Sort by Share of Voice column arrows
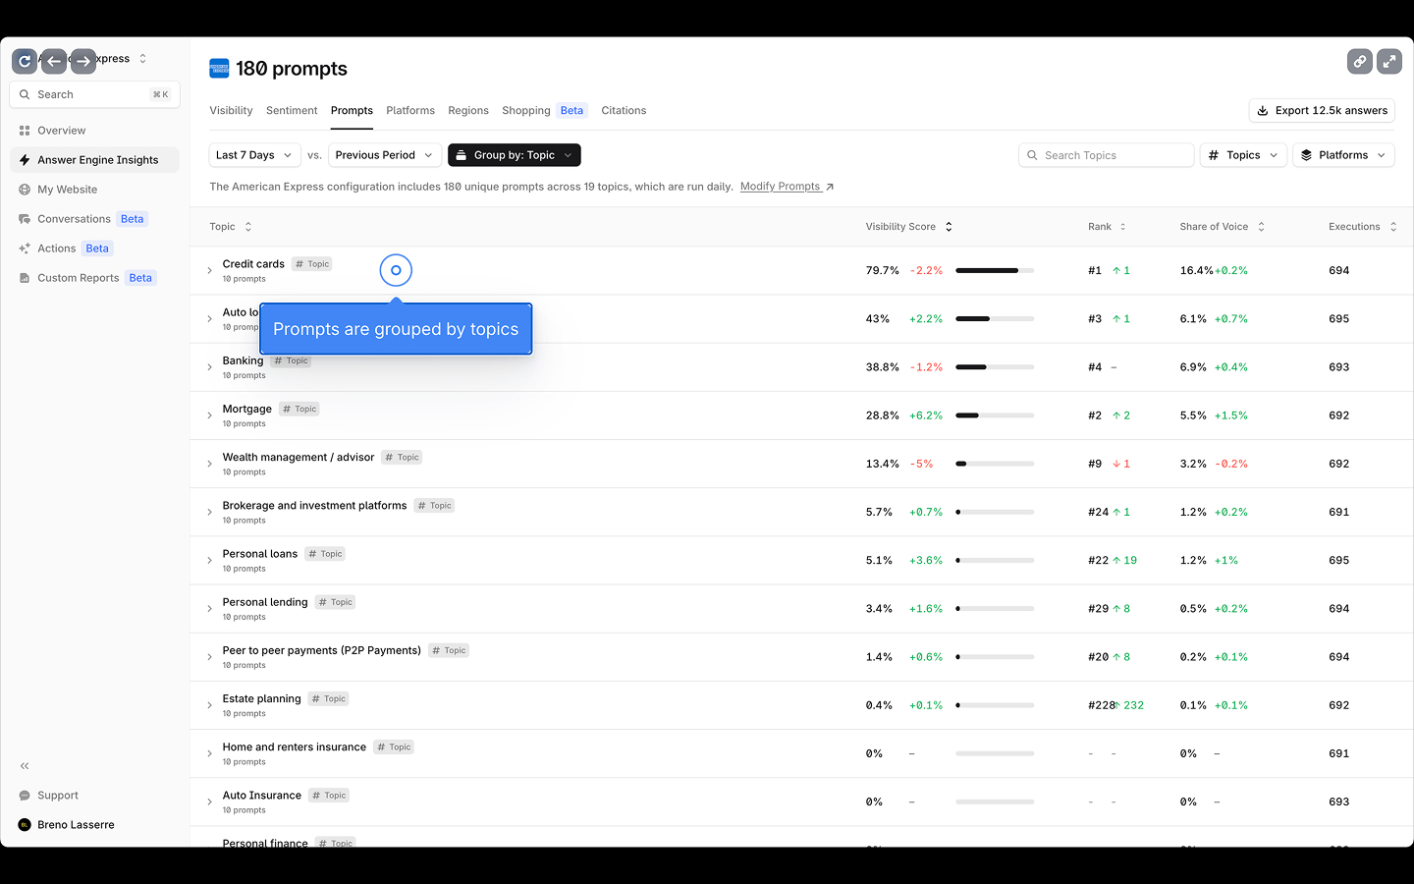Image resolution: width=1414 pixels, height=884 pixels. point(1261,227)
